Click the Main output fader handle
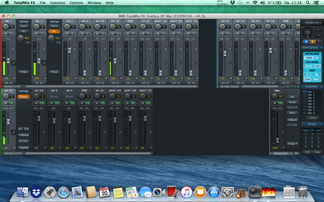This screenshot has height=202, width=324. pos(277,140)
